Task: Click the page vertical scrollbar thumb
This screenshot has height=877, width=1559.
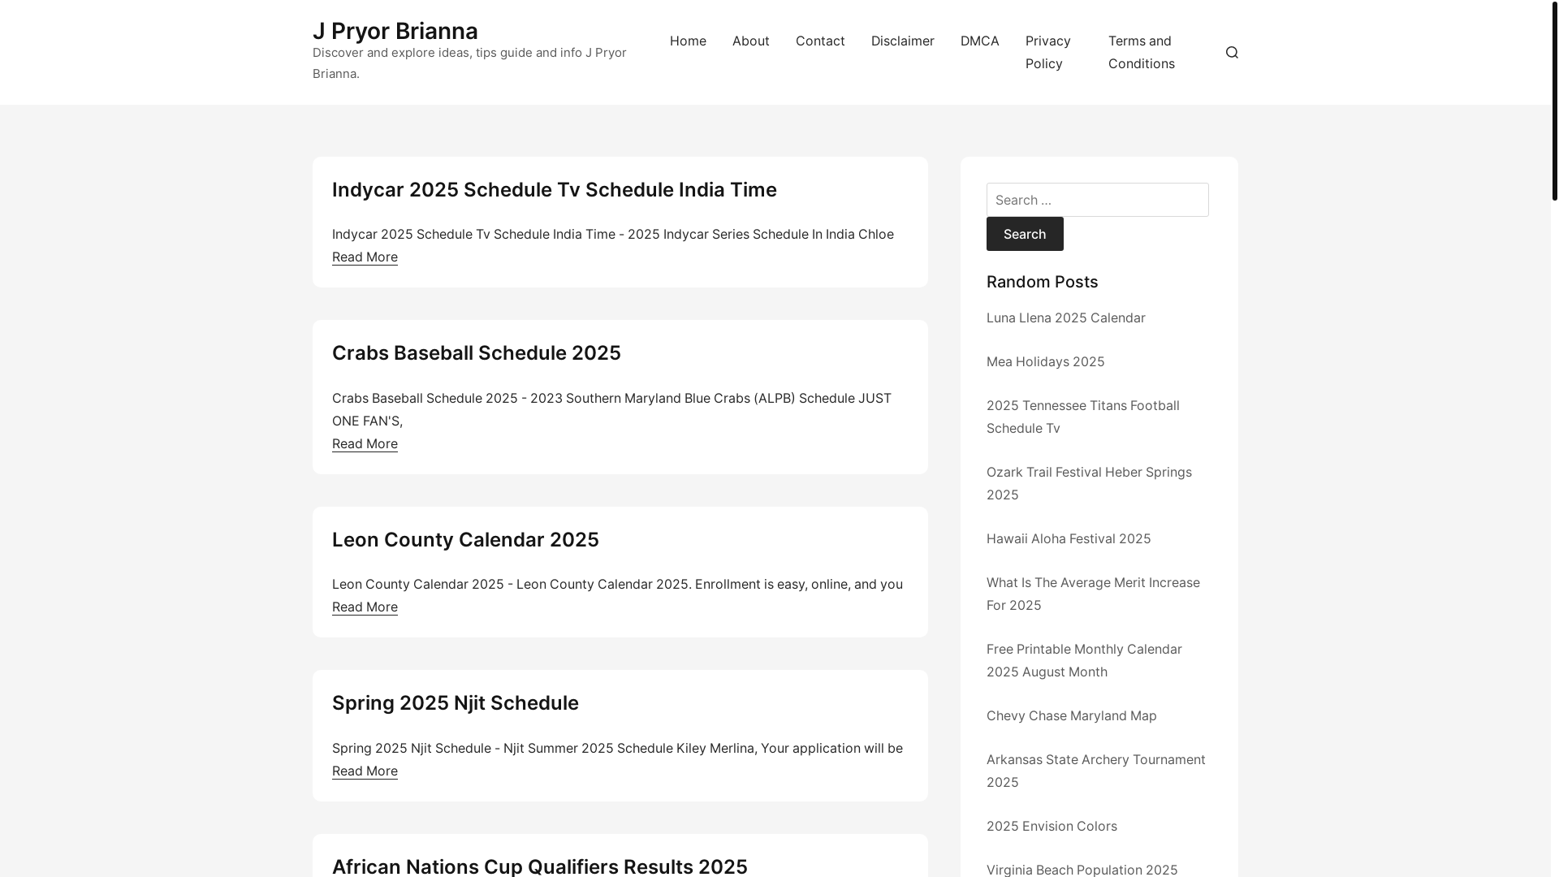Action: [x=1554, y=102]
